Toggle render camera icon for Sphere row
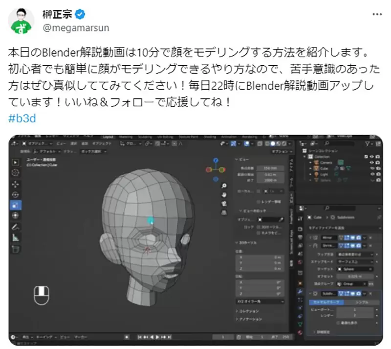The image size is (391, 349). (x=378, y=180)
